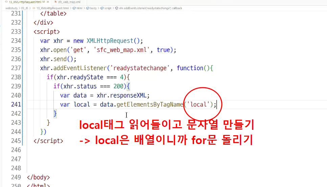Viewport: 327px width, 187px height.
Task: Click the symbol icon before body breadcrumb
Action: pyautogui.click(x=88, y=8)
